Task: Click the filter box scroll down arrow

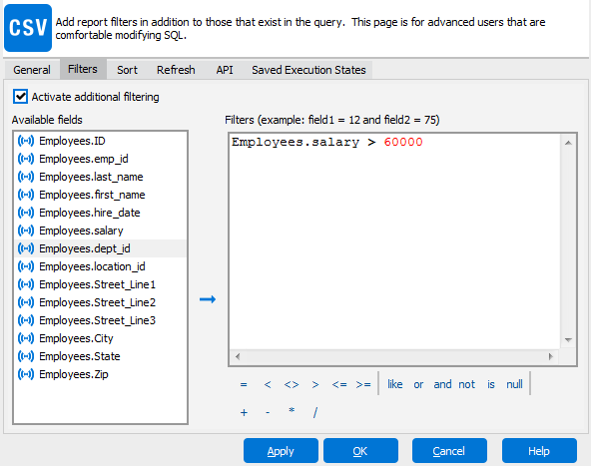Action: coord(568,340)
